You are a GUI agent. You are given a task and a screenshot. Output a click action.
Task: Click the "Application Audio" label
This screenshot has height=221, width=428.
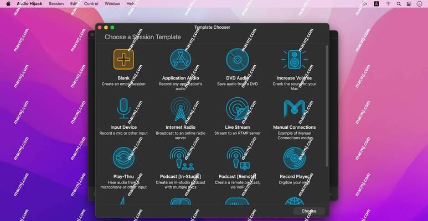coord(181,78)
